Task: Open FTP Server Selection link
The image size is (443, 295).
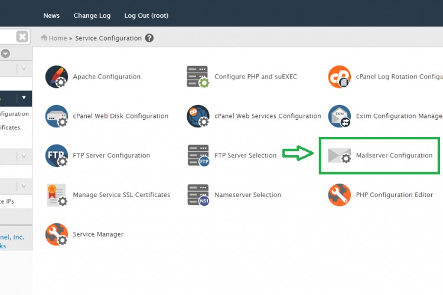Action: click(245, 156)
